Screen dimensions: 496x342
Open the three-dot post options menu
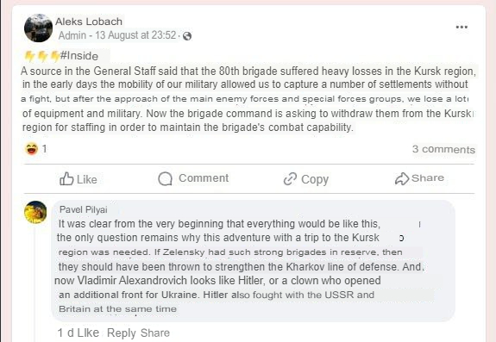coord(461,27)
